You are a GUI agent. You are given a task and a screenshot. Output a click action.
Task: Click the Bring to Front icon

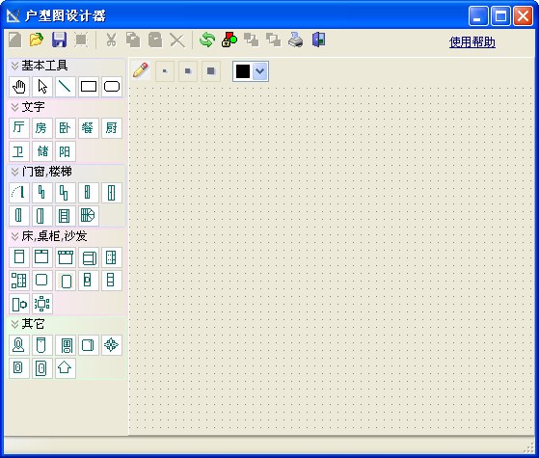coord(252,40)
